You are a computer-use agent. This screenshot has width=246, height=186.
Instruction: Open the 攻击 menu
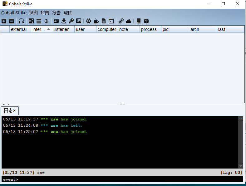(x=45, y=13)
